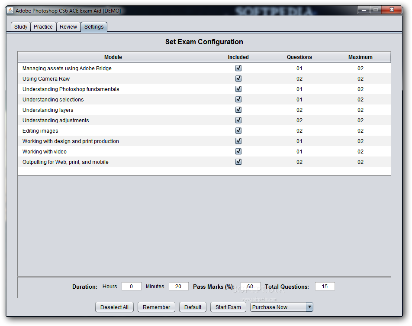Select Questions cell for Managing assets using Adobe Bridge
The height and width of the screenshot is (326, 412).
(299, 68)
